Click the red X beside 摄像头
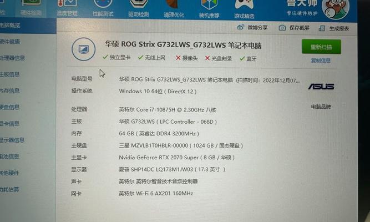 click(x=178, y=58)
